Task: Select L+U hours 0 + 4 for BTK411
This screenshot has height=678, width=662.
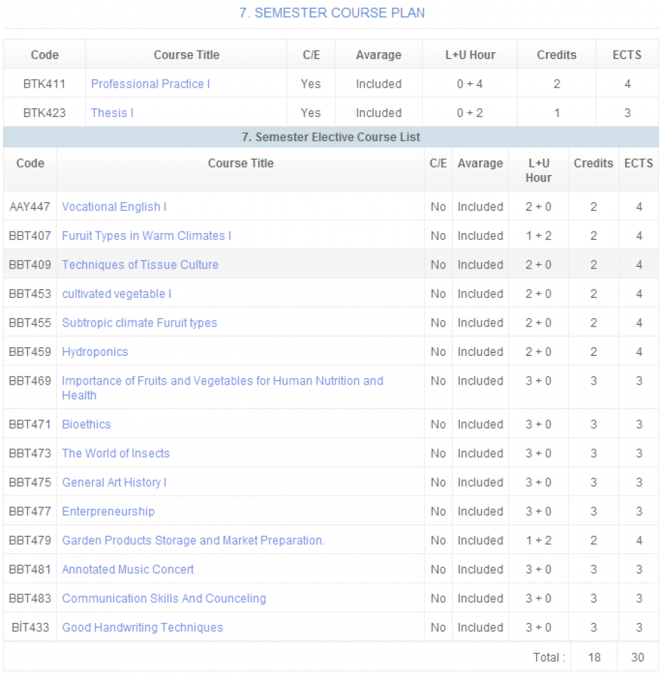Action: click(469, 84)
